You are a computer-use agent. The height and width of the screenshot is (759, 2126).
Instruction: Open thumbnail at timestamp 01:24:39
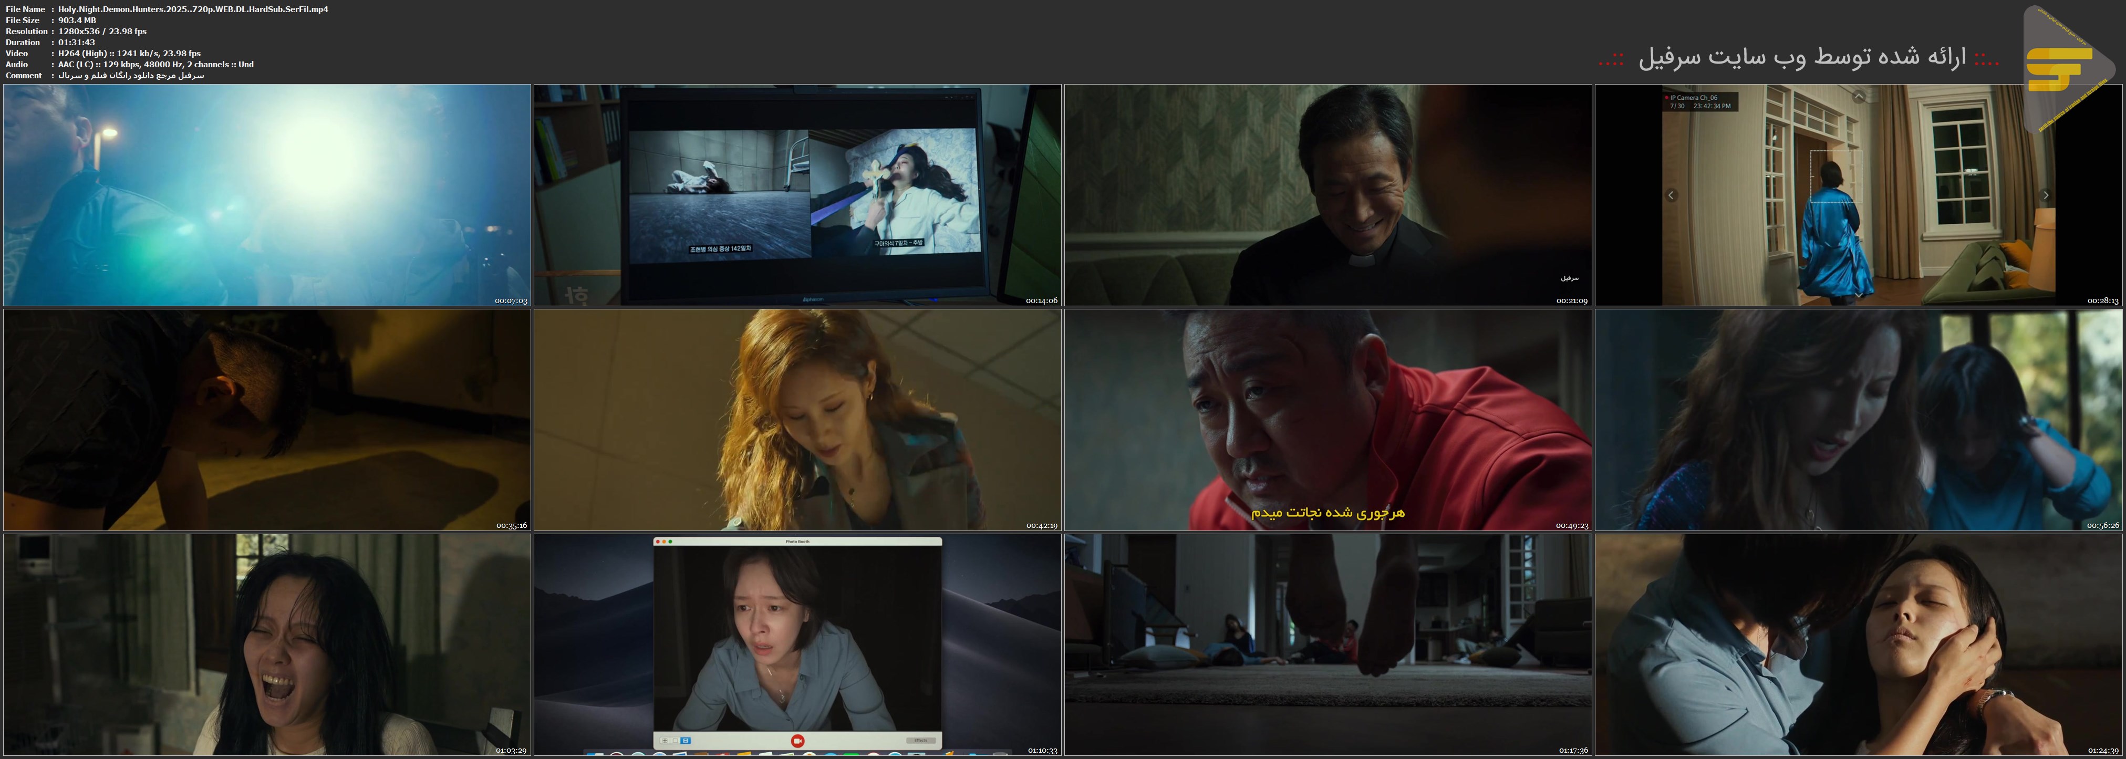[x=1859, y=644]
